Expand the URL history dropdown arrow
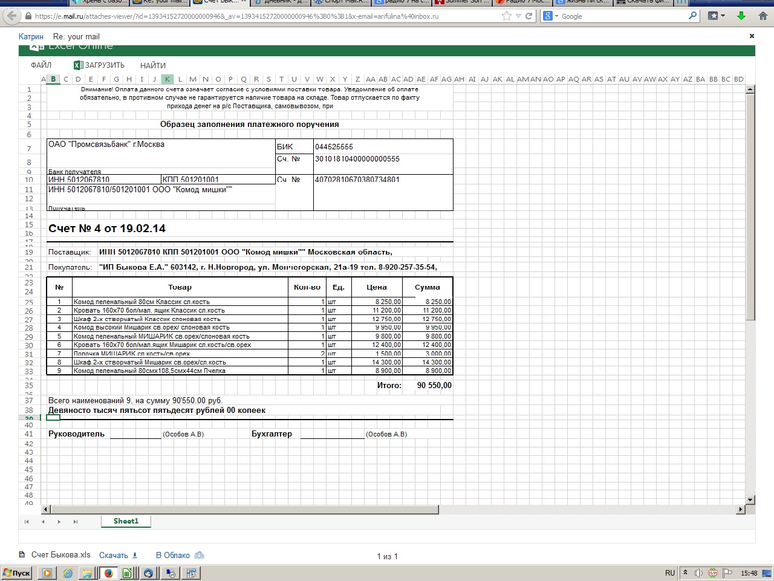This screenshot has height=581, width=774. point(518,16)
